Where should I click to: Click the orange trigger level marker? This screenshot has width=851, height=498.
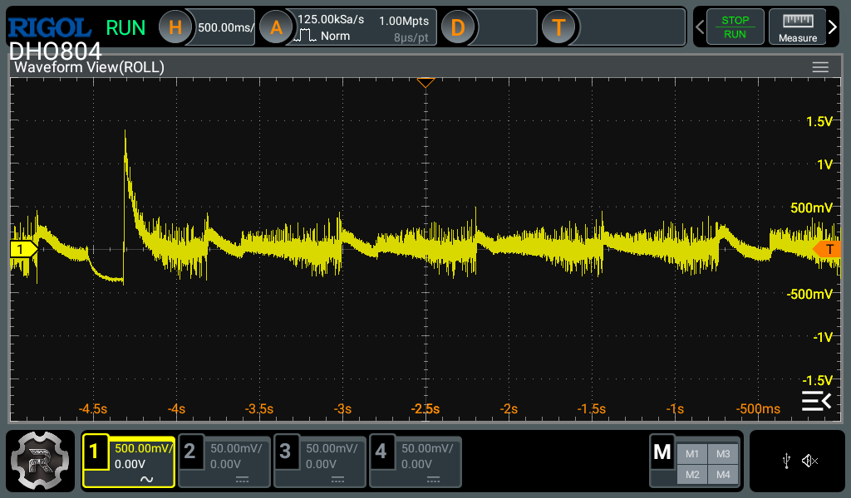pyautogui.click(x=826, y=249)
